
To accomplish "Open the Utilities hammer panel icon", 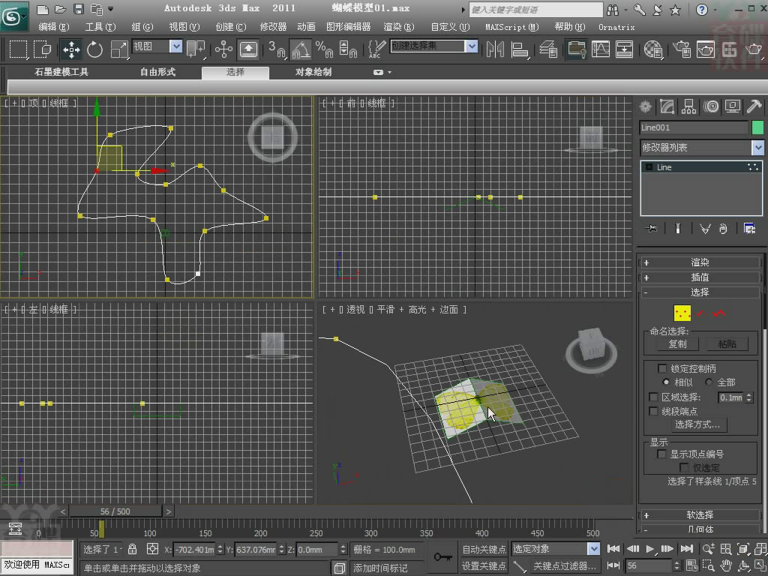I will (754, 106).
